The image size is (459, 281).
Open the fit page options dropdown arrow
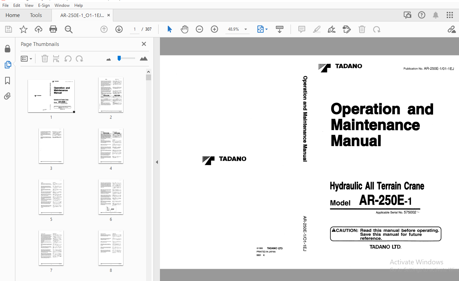266,29
